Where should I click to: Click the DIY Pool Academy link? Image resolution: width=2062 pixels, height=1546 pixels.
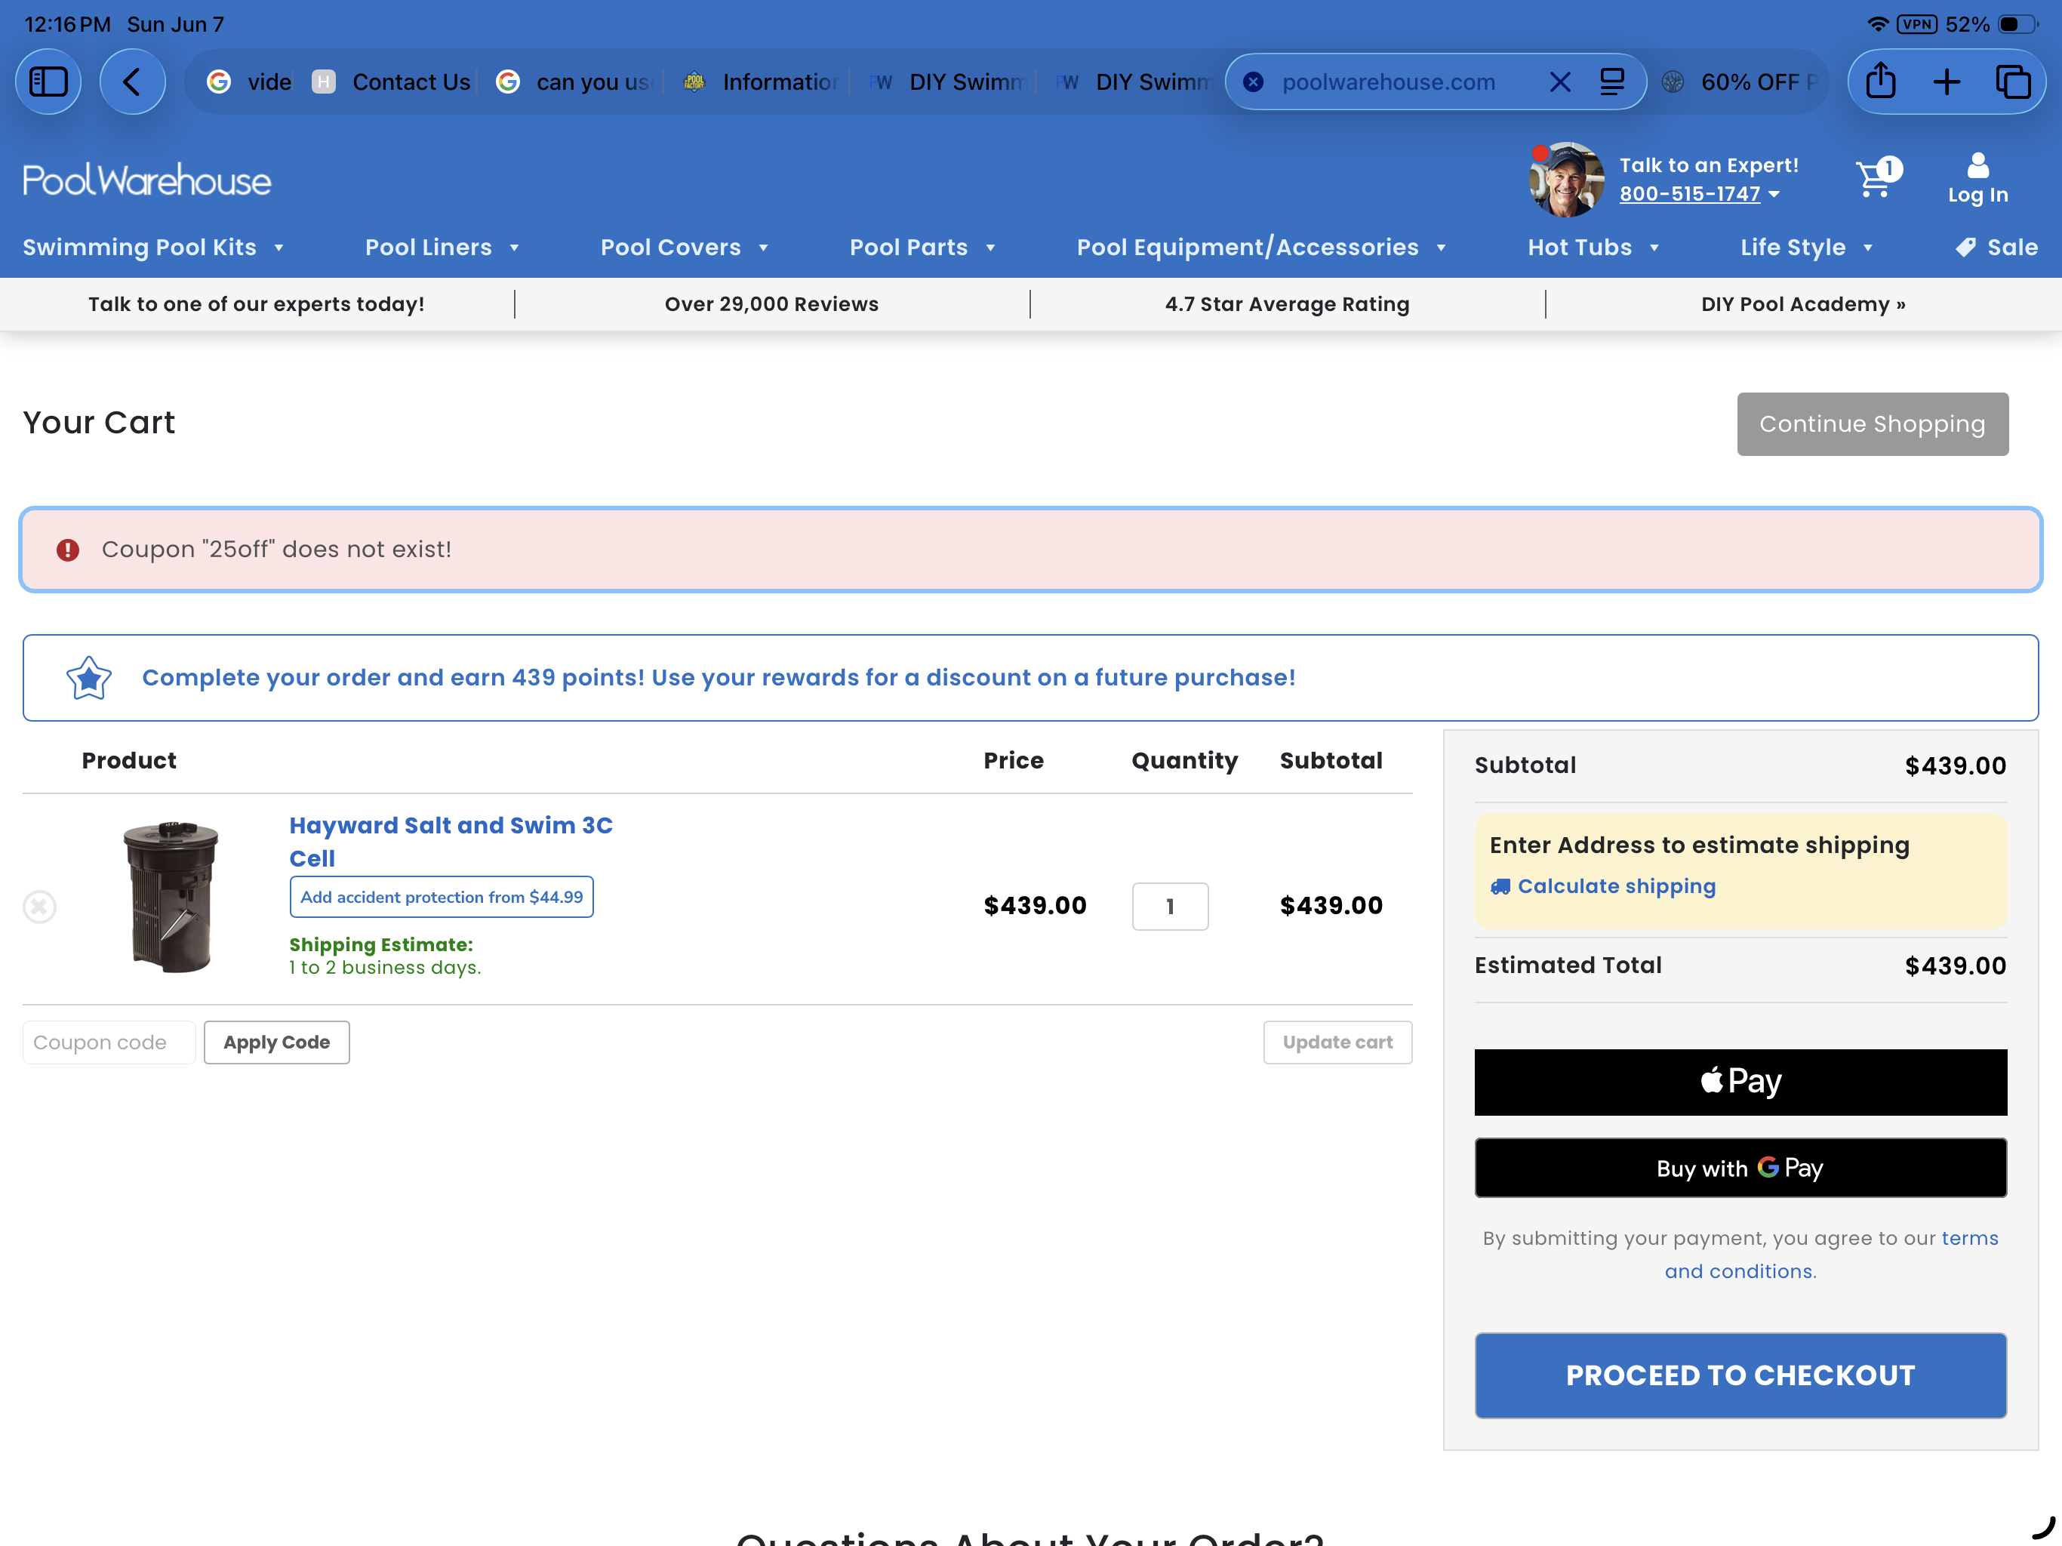coord(1803,304)
